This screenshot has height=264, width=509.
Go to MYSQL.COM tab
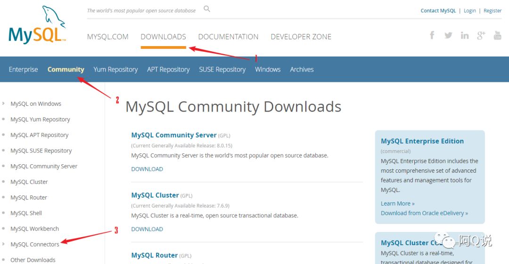coord(108,37)
